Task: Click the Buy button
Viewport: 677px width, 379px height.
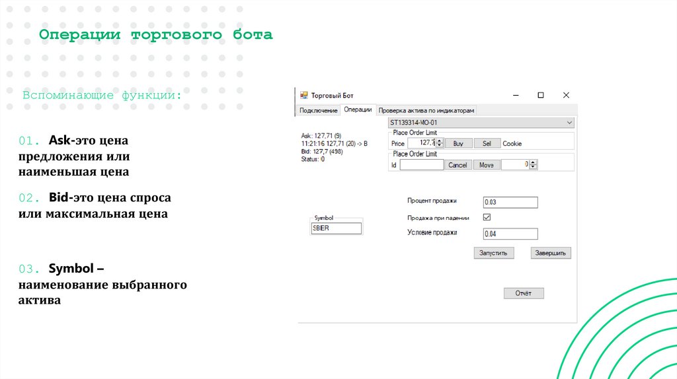Action: [x=458, y=143]
